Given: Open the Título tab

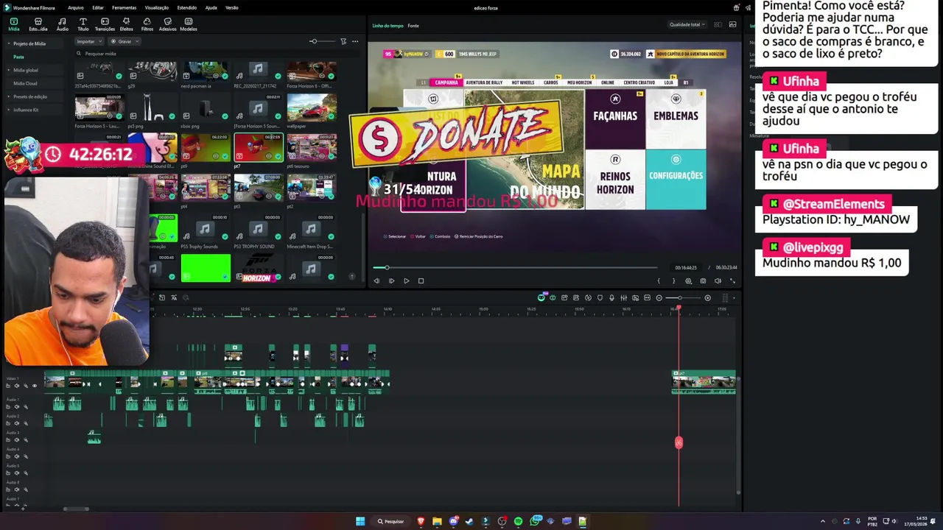Looking at the screenshot, I should (83, 24).
